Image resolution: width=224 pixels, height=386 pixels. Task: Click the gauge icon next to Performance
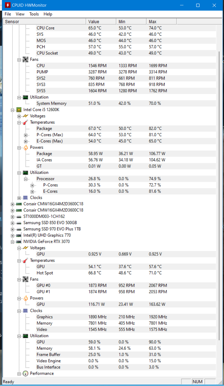(26, 373)
